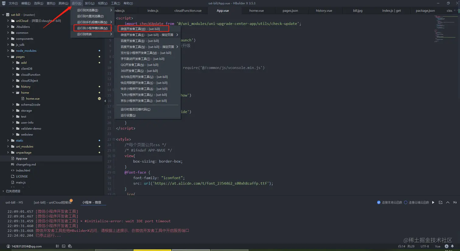Click the home.vue file icon in tree
The width and height of the screenshot is (460, 251).
23,99
